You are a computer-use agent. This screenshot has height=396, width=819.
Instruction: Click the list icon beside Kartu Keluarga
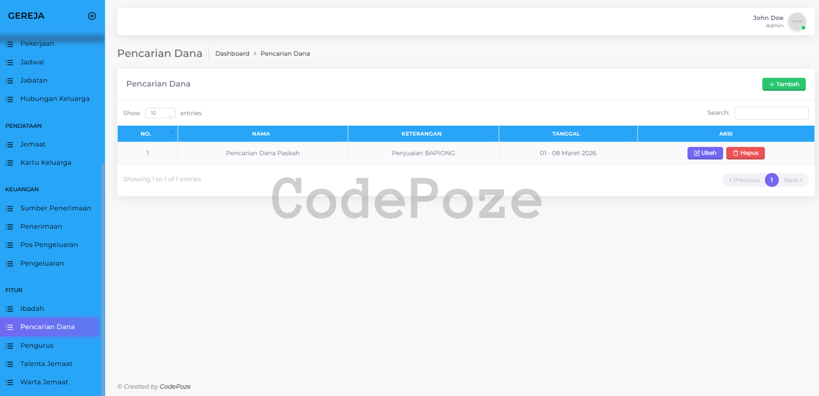click(x=9, y=163)
